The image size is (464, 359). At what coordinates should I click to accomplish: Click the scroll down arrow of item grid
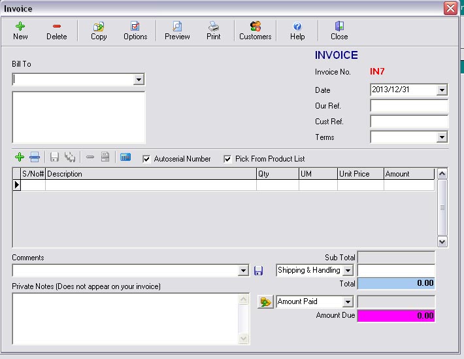442,241
